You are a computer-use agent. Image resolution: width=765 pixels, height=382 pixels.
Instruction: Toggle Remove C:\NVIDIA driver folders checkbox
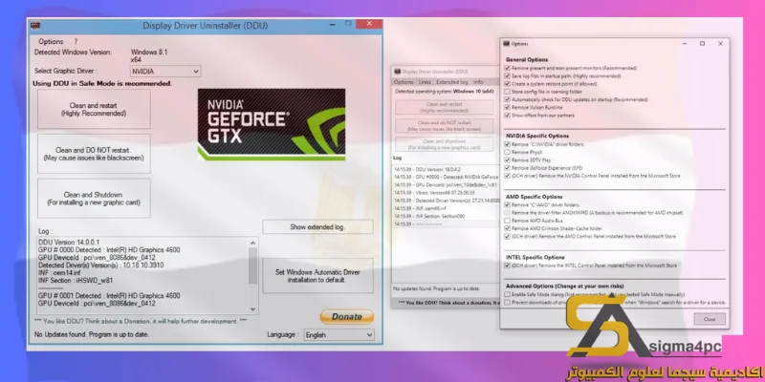point(508,144)
